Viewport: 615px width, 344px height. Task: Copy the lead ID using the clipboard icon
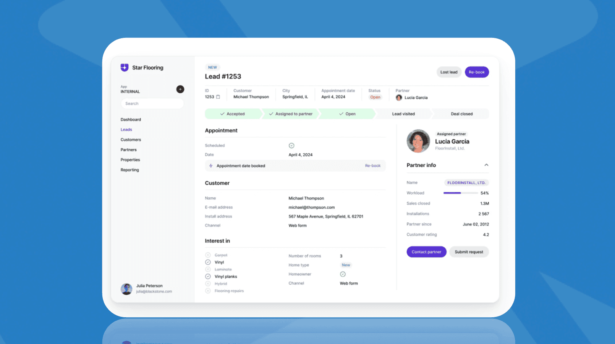(217, 97)
